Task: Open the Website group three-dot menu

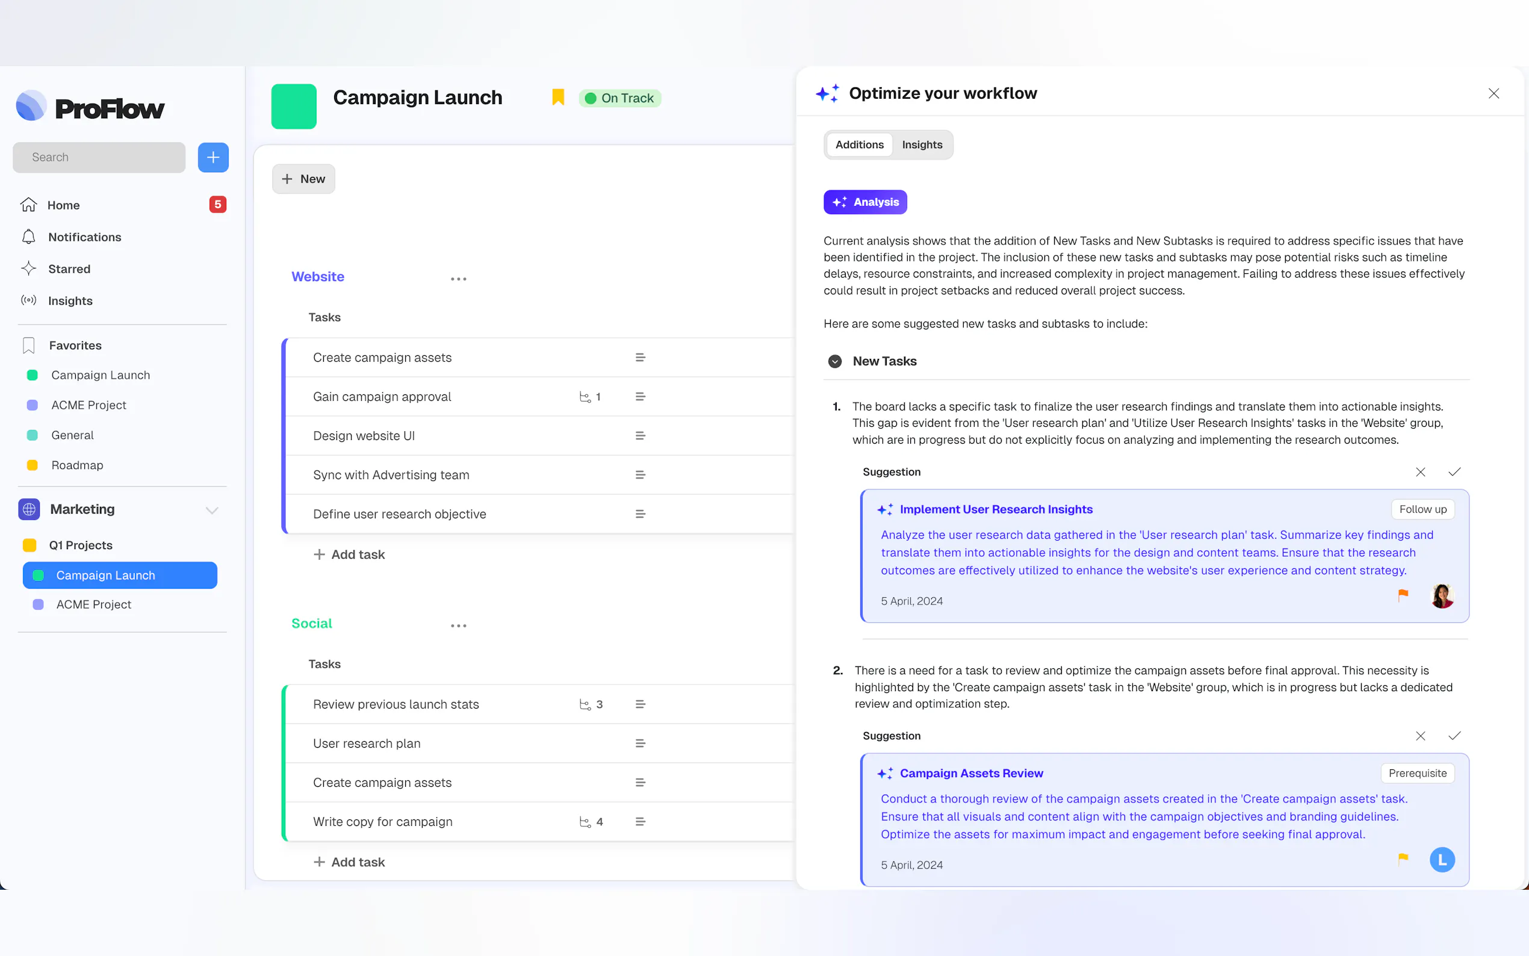Action: (x=458, y=278)
